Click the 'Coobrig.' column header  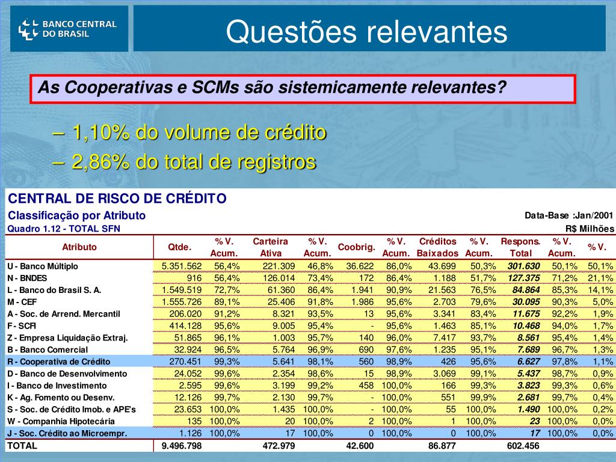click(x=356, y=247)
